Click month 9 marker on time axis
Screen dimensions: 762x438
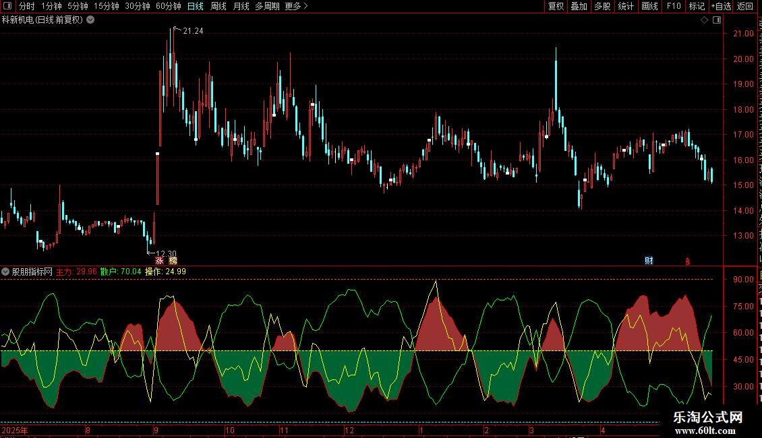point(156,430)
